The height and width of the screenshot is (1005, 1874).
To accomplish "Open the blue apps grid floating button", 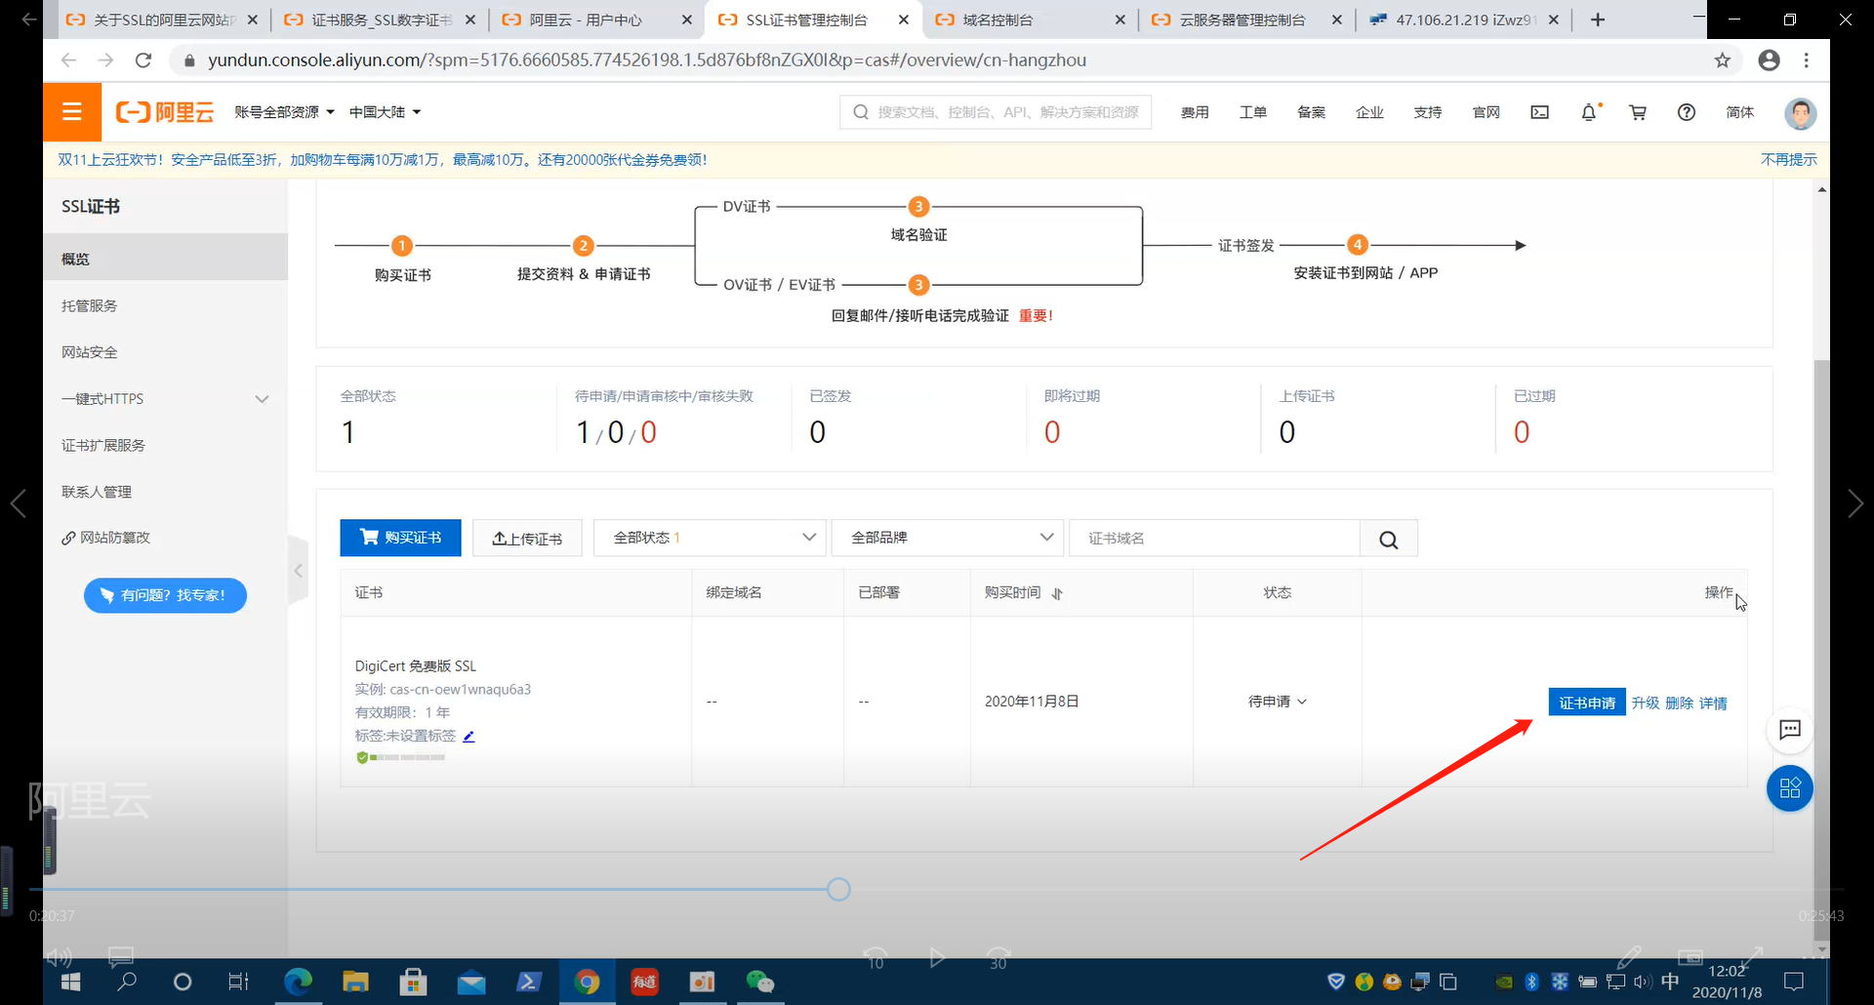I will pos(1790,788).
